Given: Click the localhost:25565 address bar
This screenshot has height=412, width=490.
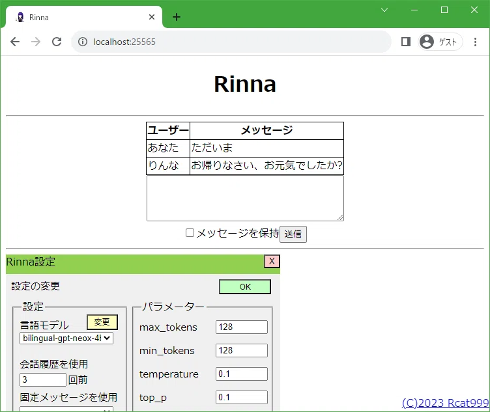Looking at the screenshot, I should click(231, 42).
